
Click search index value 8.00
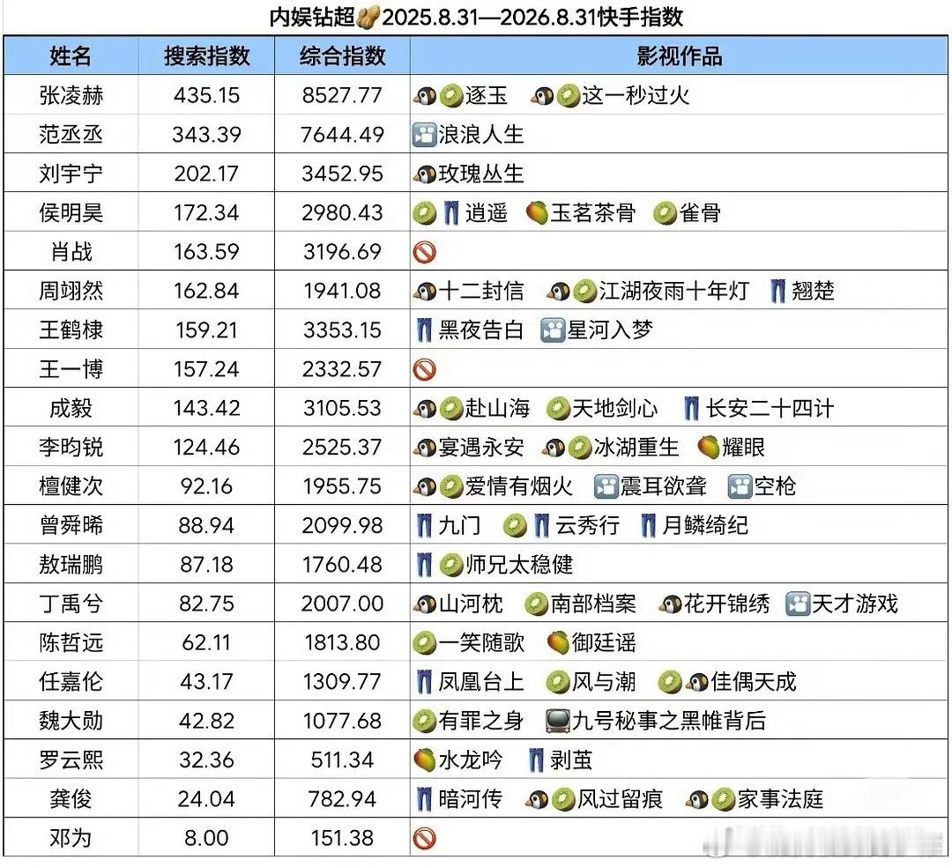pyautogui.click(x=206, y=839)
